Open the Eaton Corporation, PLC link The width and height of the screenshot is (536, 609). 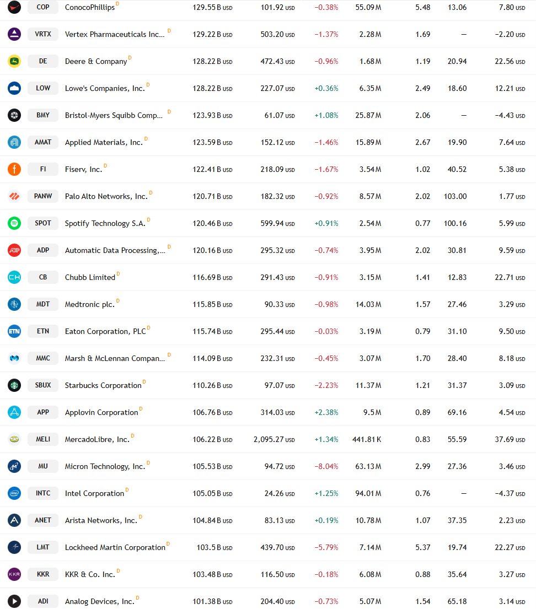point(105,331)
